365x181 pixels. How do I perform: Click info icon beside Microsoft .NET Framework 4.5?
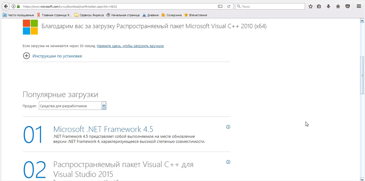click(228, 127)
